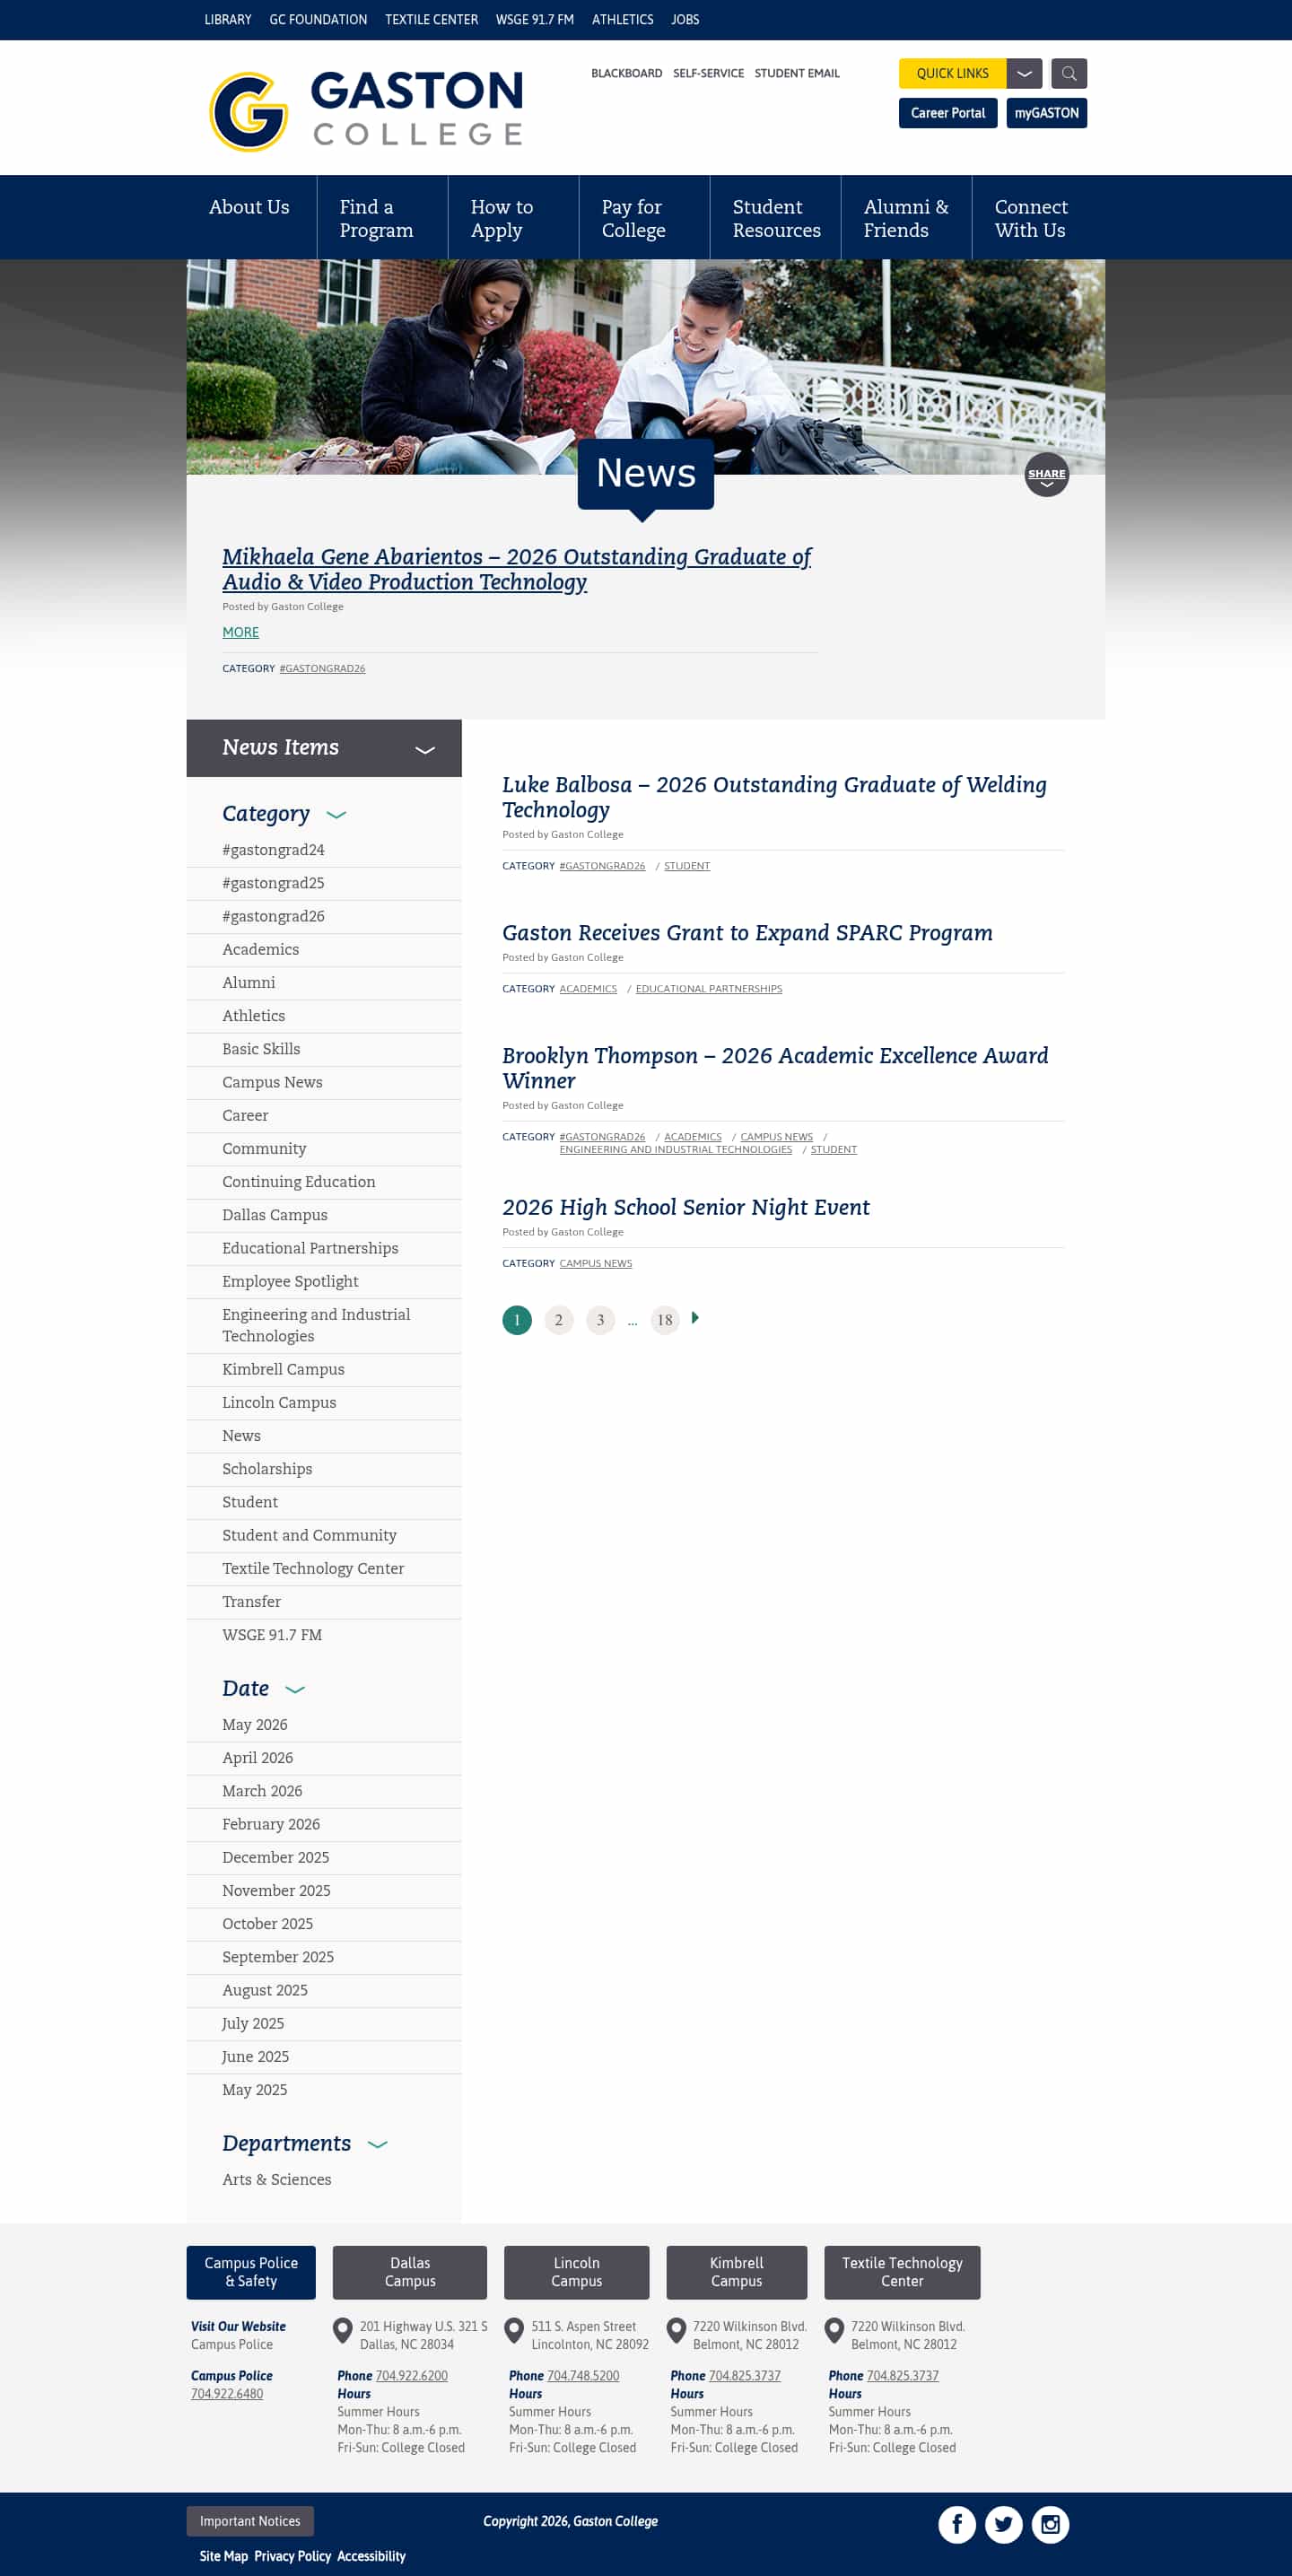The image size is (1292, 2576).
Task: Open Gaston Receives Grant SPARC article
Action: coord(747,933)
